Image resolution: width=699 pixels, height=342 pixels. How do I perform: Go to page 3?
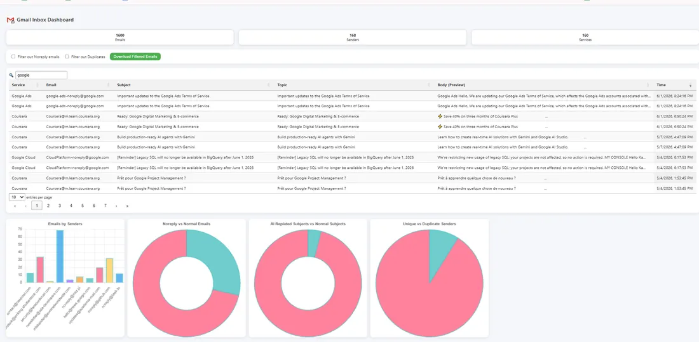pos(60,206)
